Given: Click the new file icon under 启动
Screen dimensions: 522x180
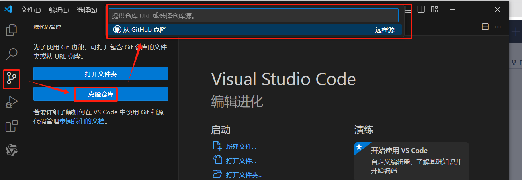Looking at the screenshot, I should (x=217, y=146).
